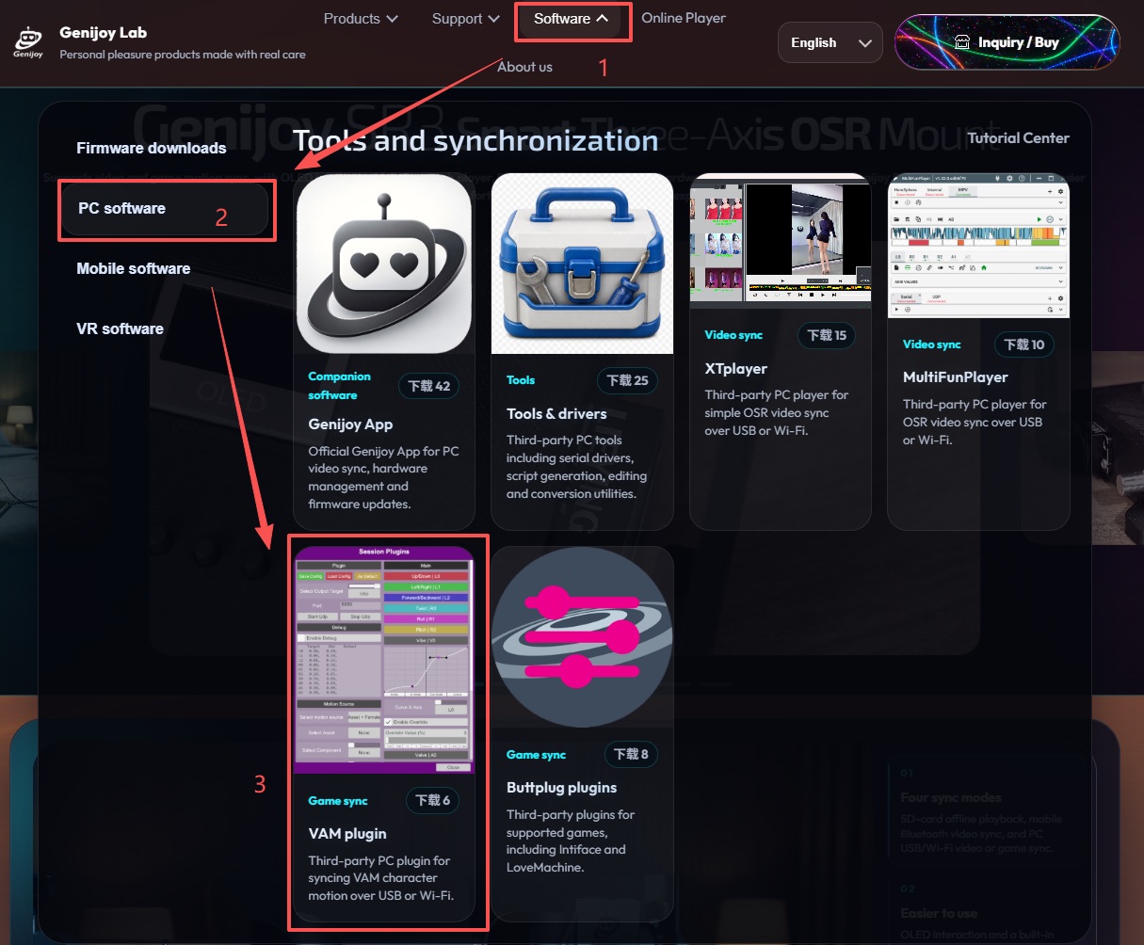1144x945 pixels.
Task: Open the English language dropdown
Action: [830, 42]
